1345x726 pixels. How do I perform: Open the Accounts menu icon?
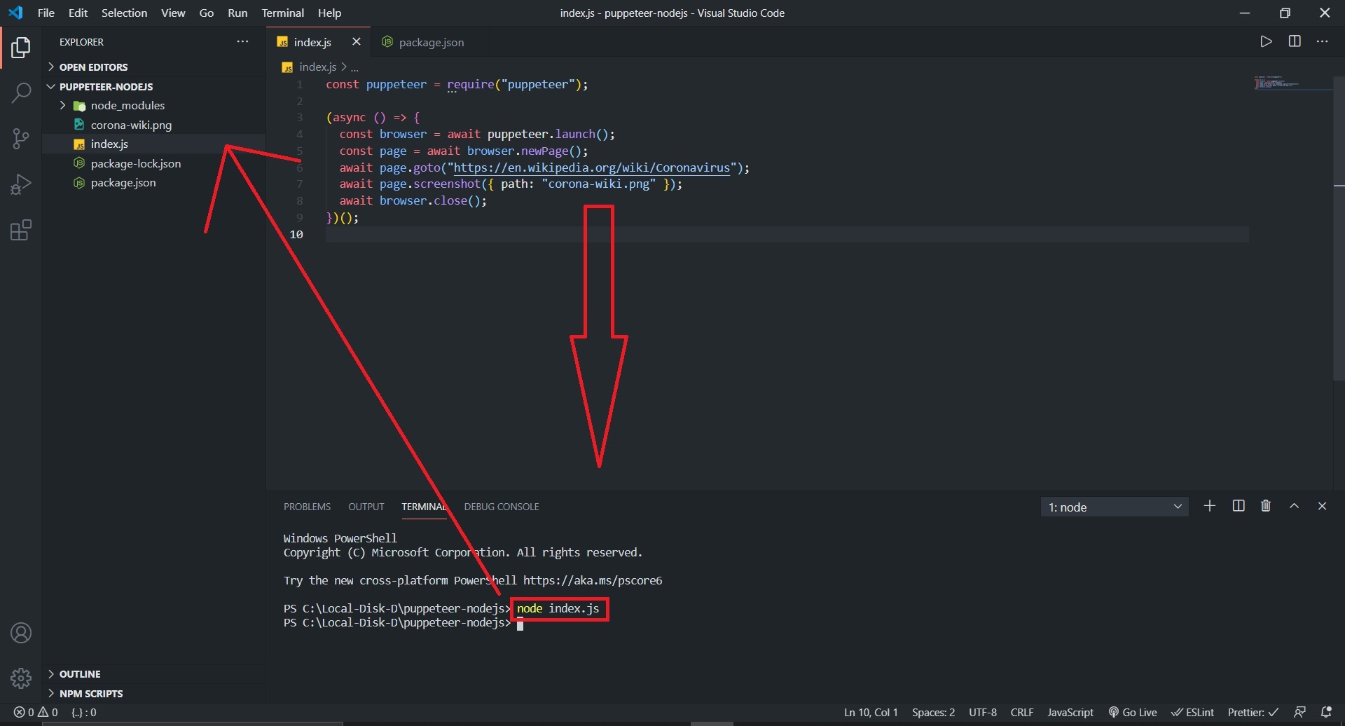[21, 633]
